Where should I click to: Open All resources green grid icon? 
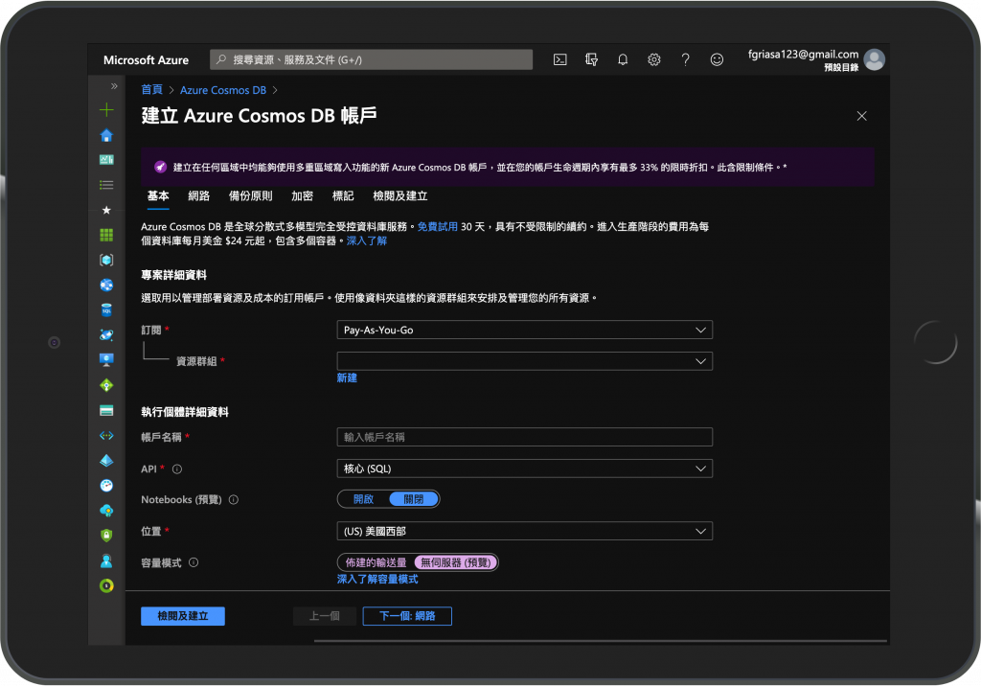pos(106,235)
